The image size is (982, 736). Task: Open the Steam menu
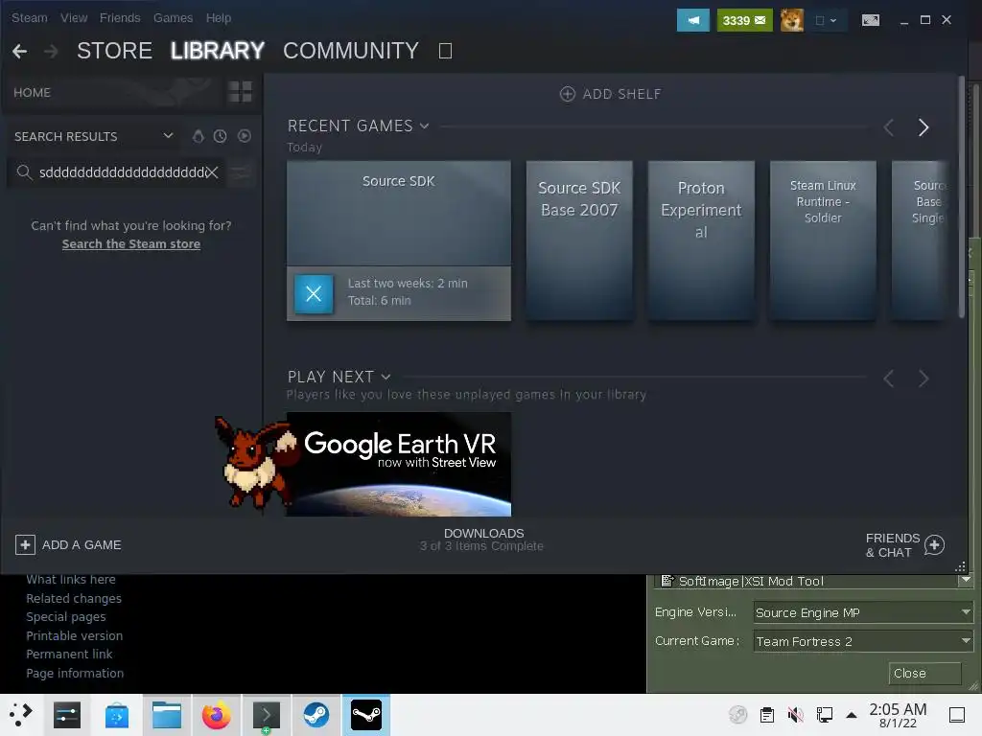(30, 18)
